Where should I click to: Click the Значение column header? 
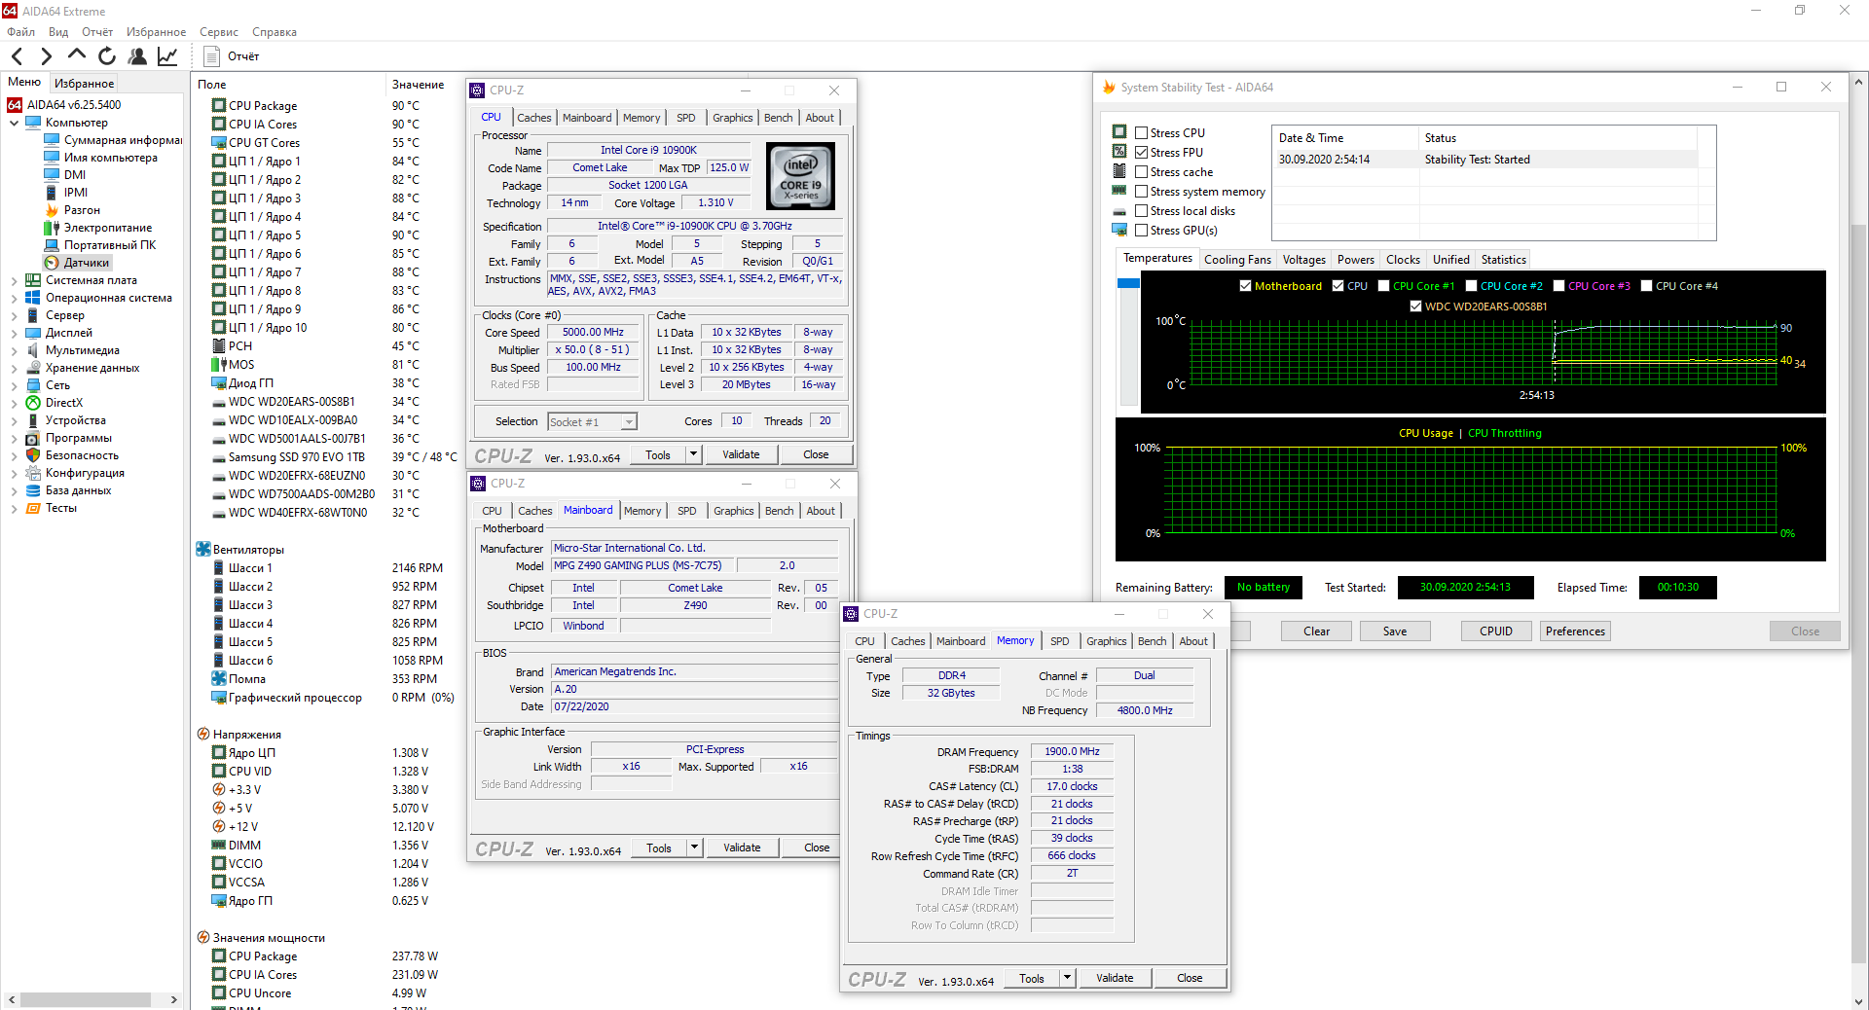pyautogui.click(x=421, y=85)
